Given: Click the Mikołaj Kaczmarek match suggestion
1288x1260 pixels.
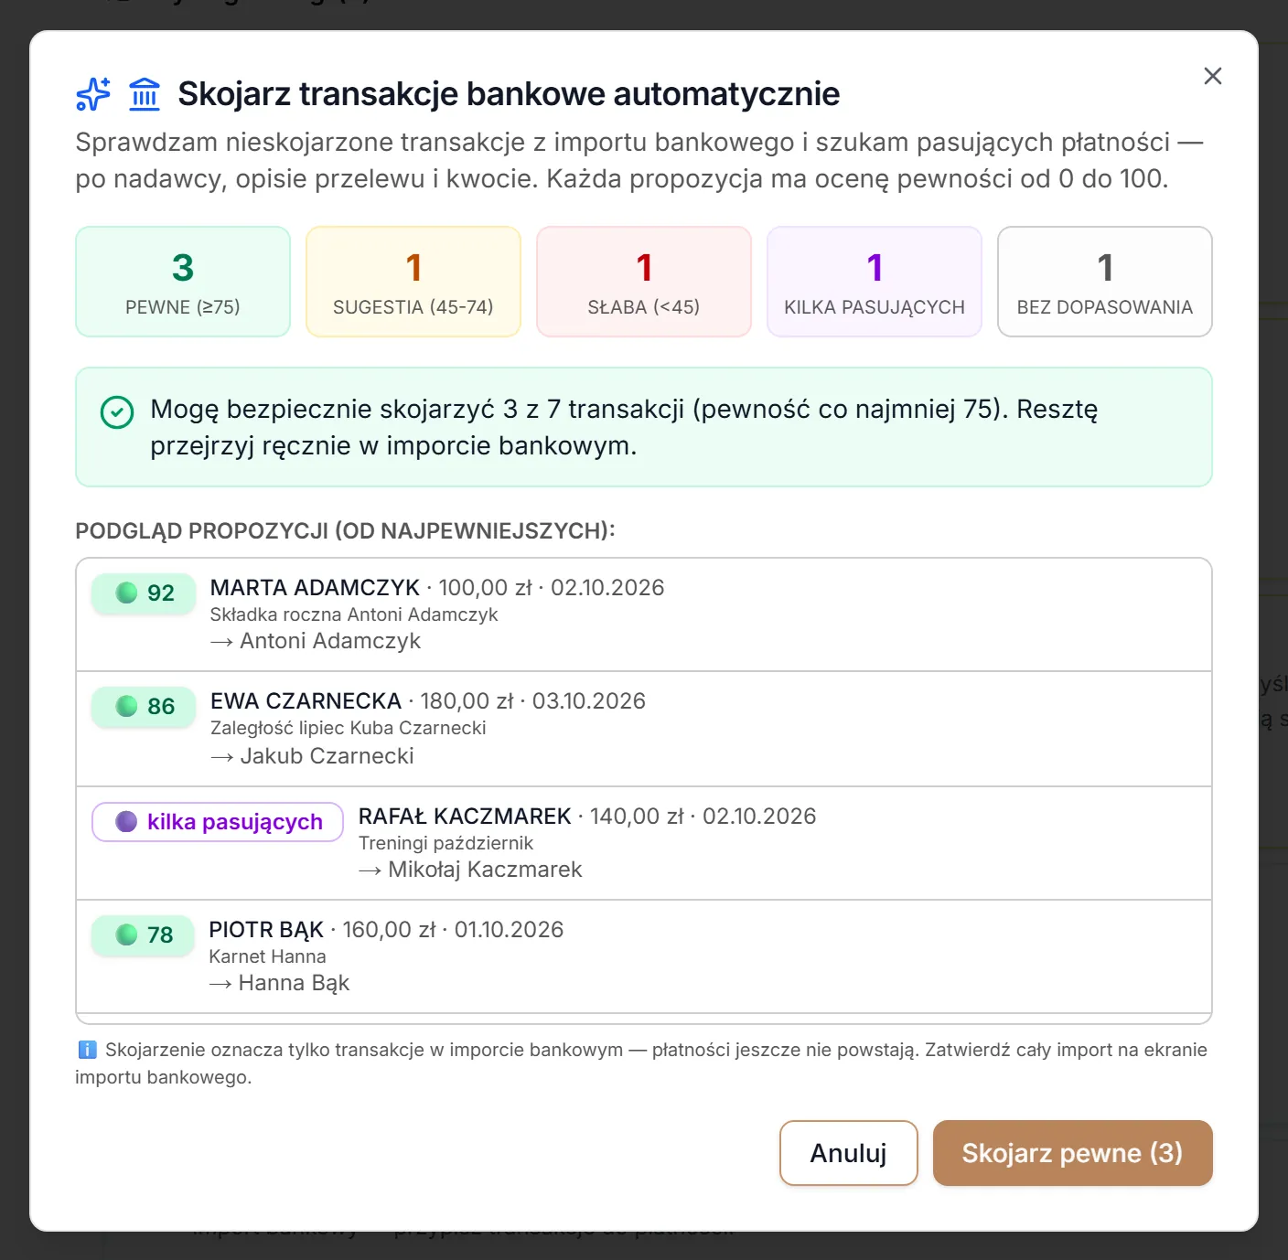Looking at the screenshot, I should [x=470, y=870].
